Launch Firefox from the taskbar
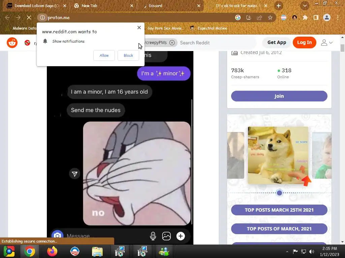 52,251
